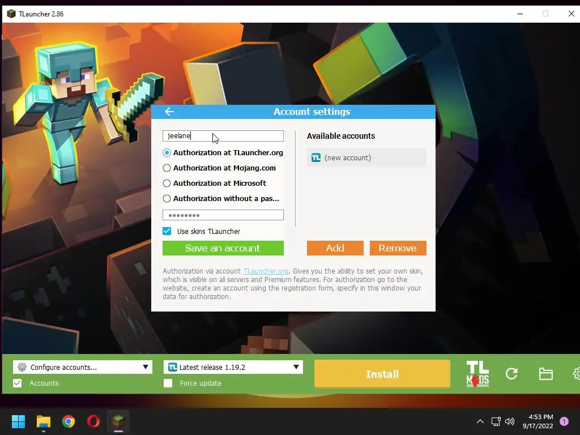Click the TL icon beside (new account)
Viewport: 580px width, 435px height.
(316, 157)
